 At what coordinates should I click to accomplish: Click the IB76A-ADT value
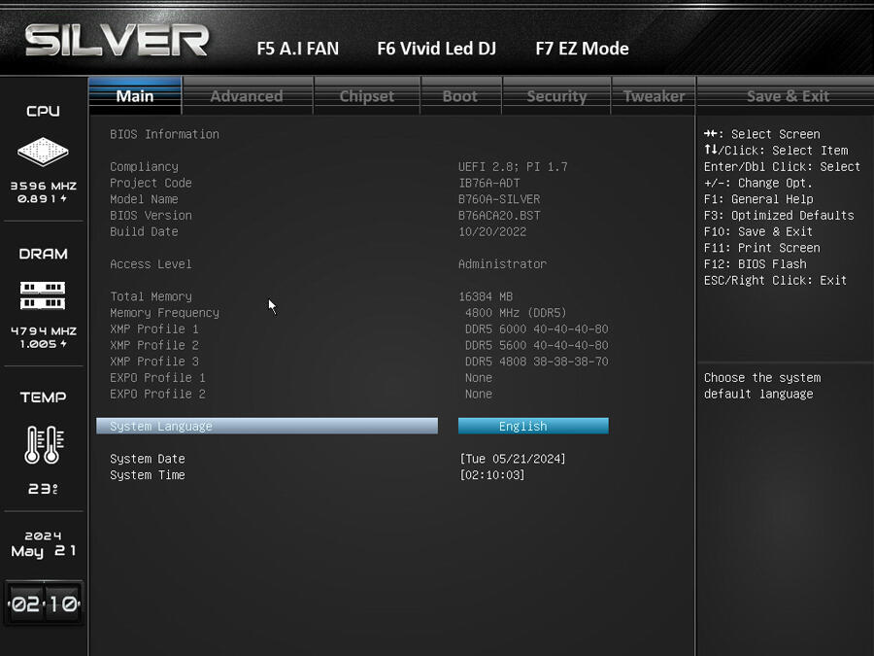pos(488,183)
